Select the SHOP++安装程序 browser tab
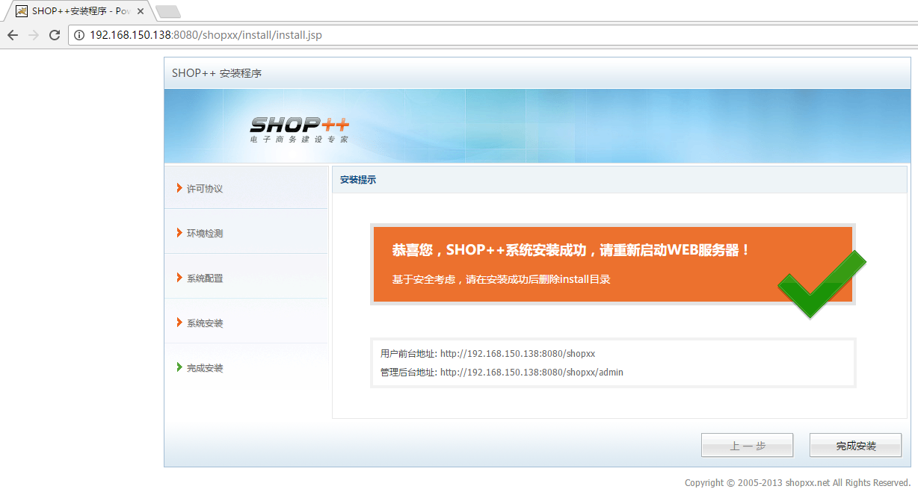 click(x=78, y=11)
